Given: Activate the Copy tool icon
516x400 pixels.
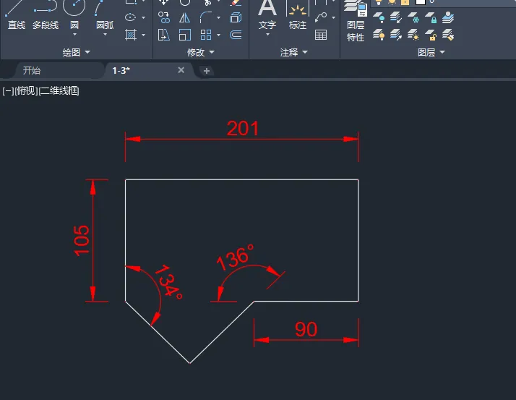Looking at the screenshot, I should [164, 17].
